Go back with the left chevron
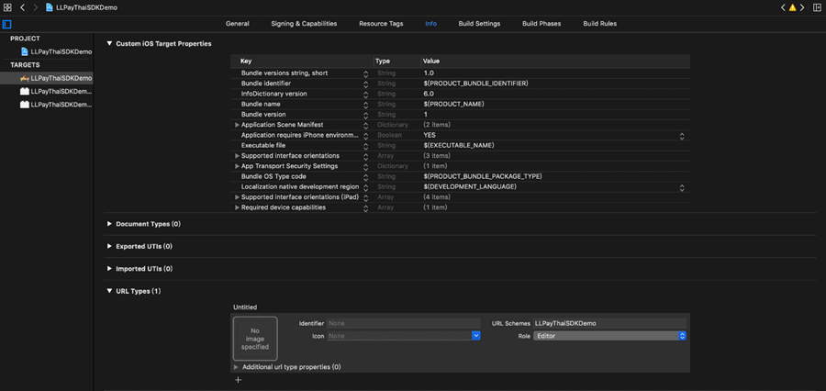The width and height of the screenshot is (826, 391). click(x=23, y=8)
